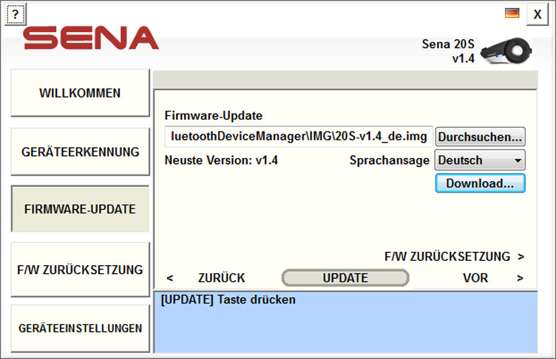The image size is (556, 359).
Task: Click the 'Sprachansage' label
Action: [390, 160]
